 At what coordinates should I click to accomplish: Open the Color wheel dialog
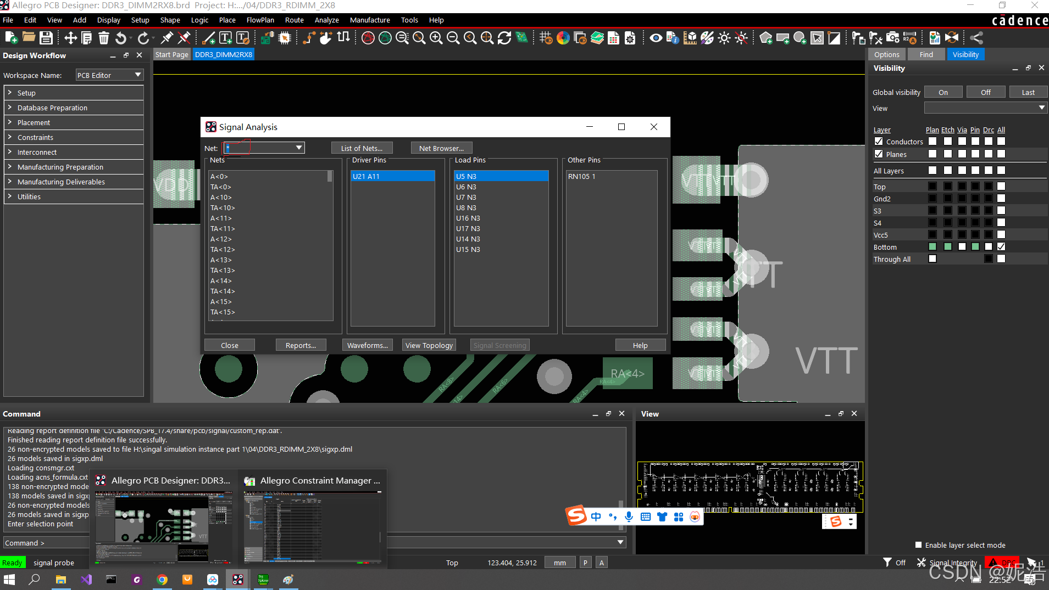563,38
